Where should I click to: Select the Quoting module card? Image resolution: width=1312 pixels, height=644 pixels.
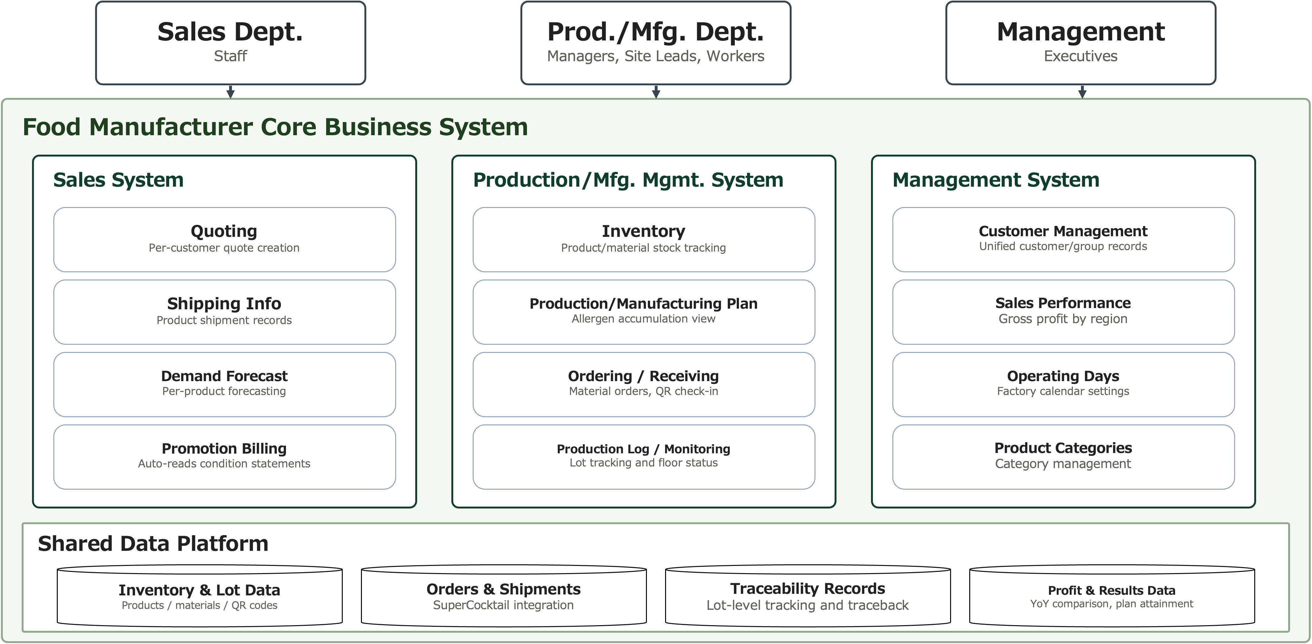coord(225,239)
